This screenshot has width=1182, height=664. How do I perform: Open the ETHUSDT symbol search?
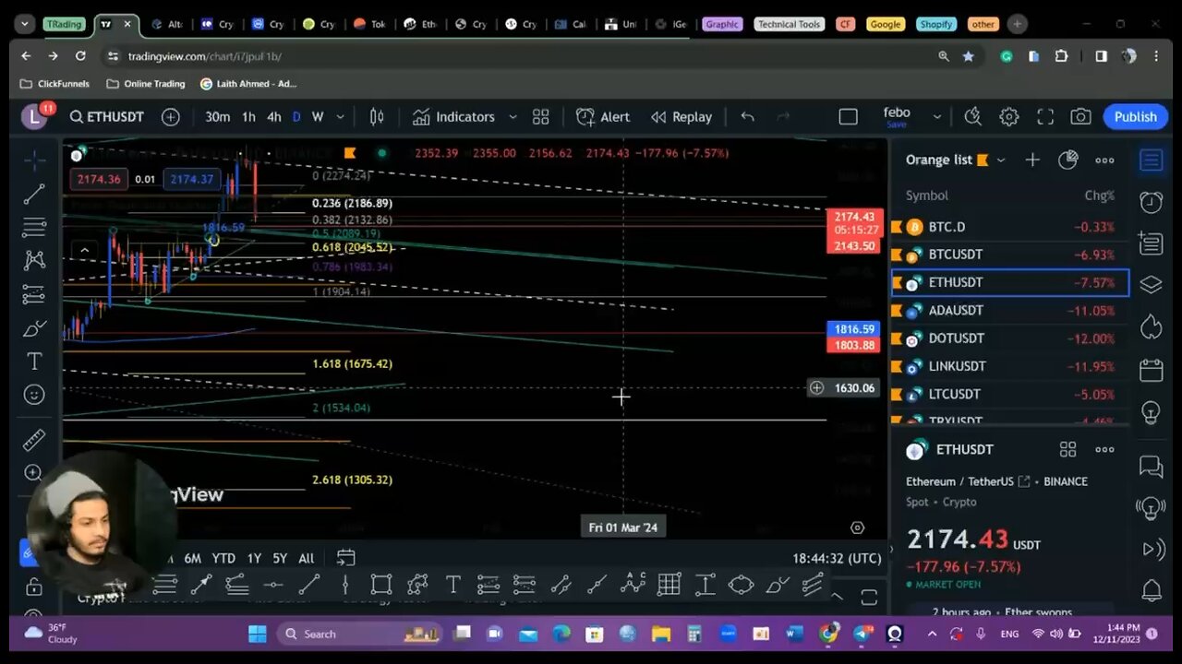click(107, 117)
